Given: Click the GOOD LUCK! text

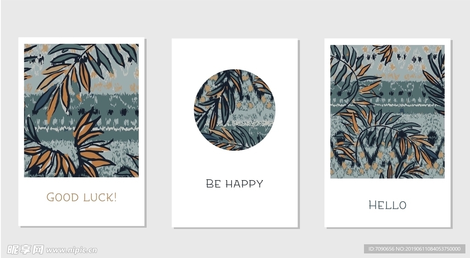Looking at the screenshot, I should click(81, 197).
